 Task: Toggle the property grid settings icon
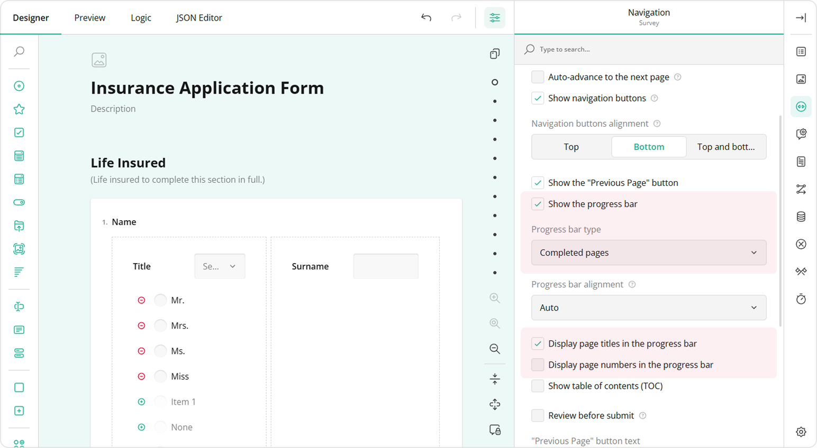click(494, 18)
